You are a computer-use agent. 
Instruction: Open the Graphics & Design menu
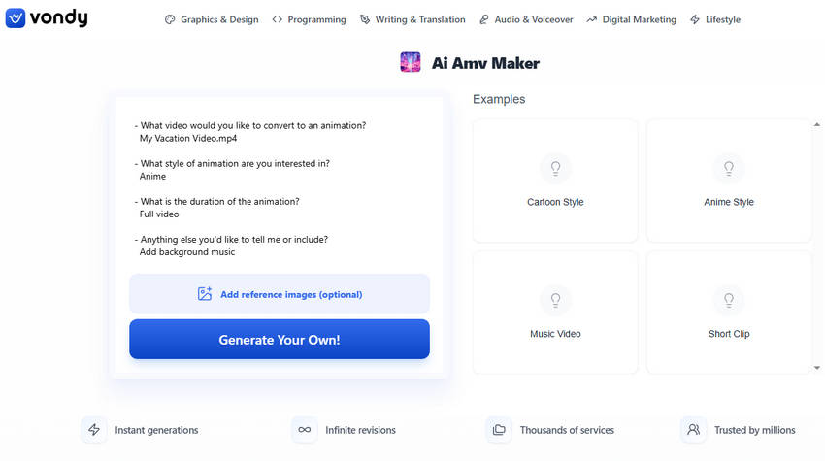(212, 19)
